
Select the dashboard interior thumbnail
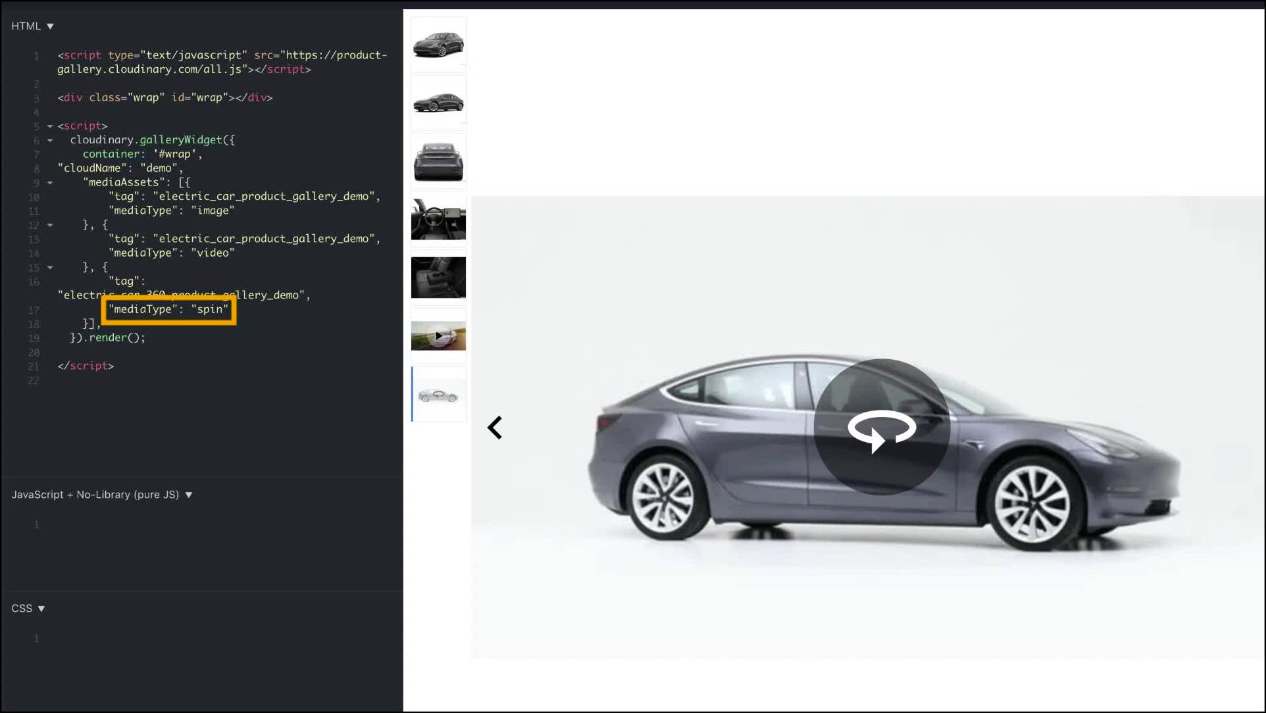438,218
